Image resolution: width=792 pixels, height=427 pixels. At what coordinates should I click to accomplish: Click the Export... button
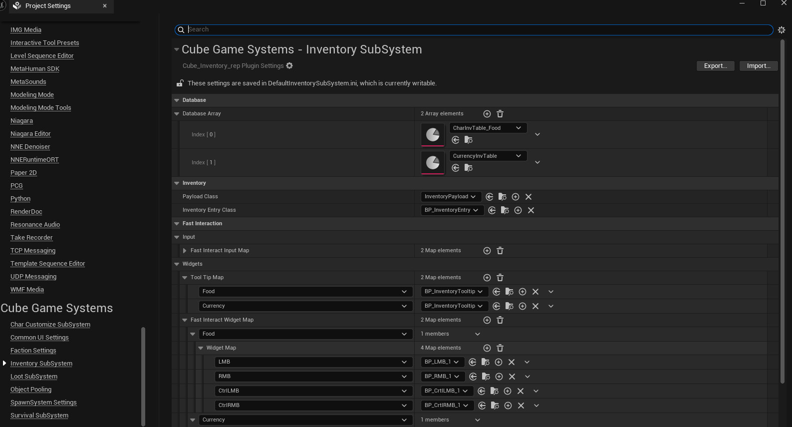pos(716,66)
